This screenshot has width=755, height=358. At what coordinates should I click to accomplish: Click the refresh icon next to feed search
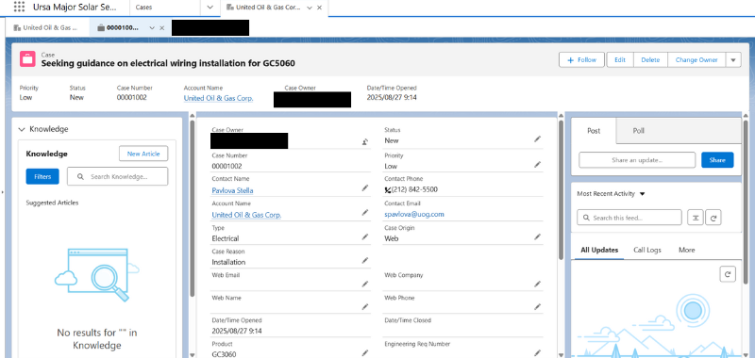(x=713, y=218)
